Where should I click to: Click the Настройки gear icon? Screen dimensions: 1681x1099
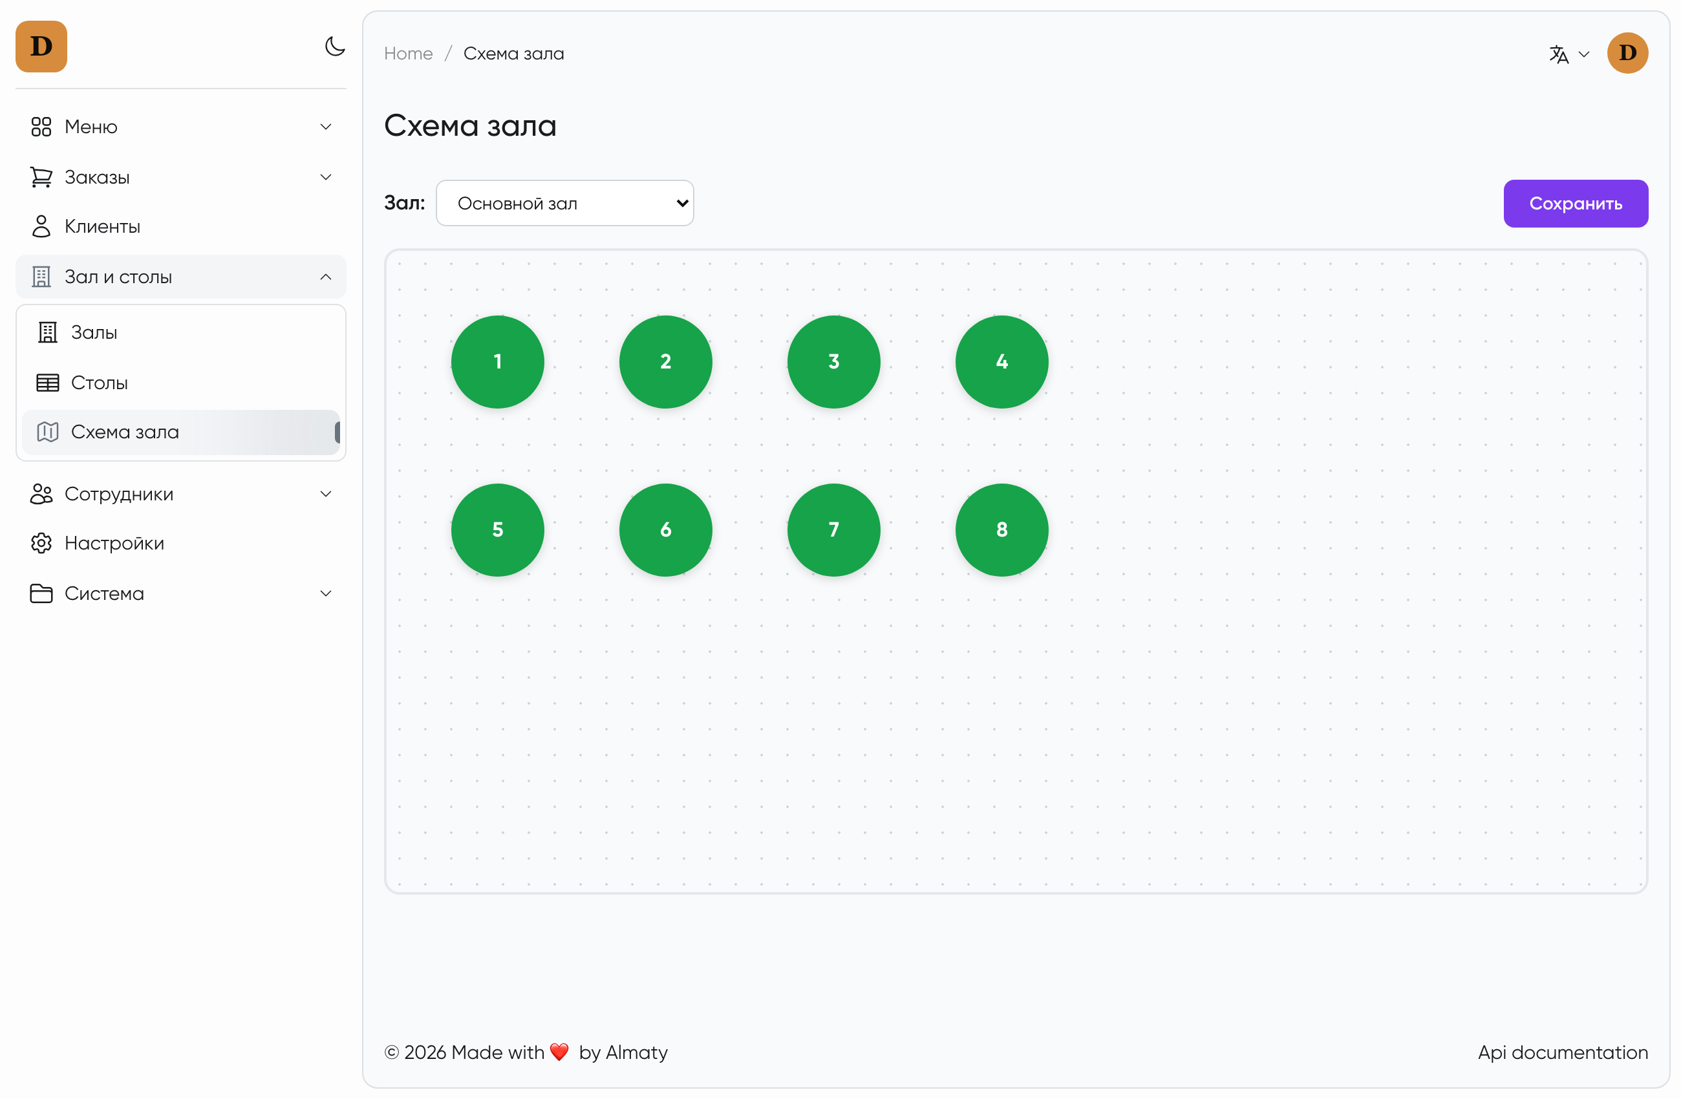pos(41,544)
